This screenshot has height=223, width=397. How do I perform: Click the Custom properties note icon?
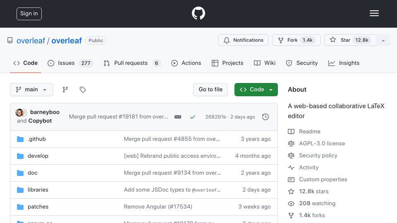click(291, 180)
